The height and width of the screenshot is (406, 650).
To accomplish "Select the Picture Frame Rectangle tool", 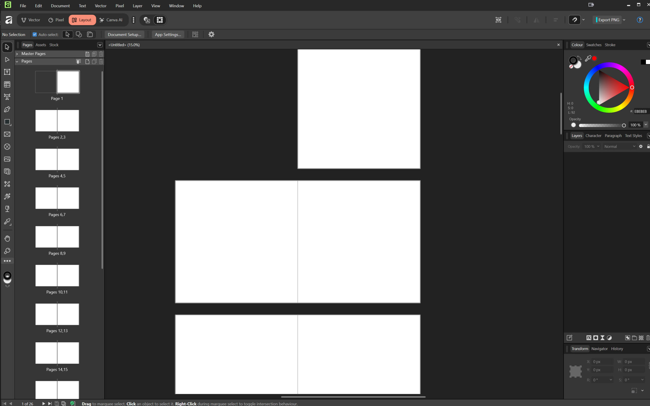I will pyautogui.click(x=7, y=134).
